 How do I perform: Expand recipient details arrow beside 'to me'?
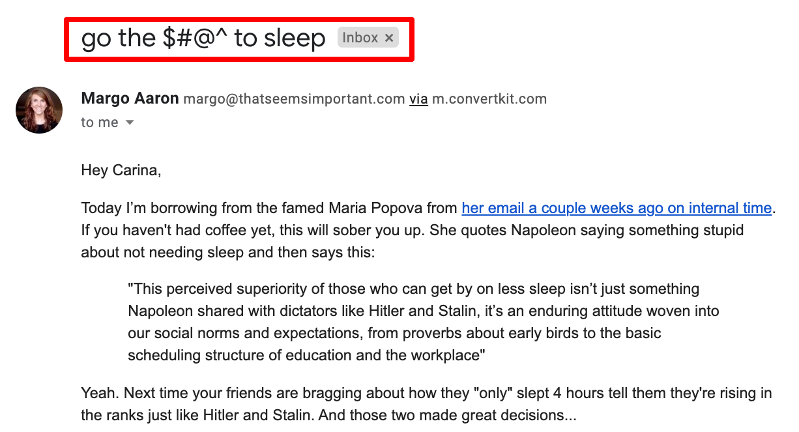point(130,122)
